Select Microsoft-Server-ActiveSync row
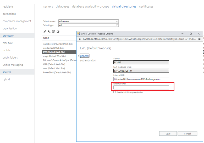This screenshot has height=143, width=204. point(59,60)
